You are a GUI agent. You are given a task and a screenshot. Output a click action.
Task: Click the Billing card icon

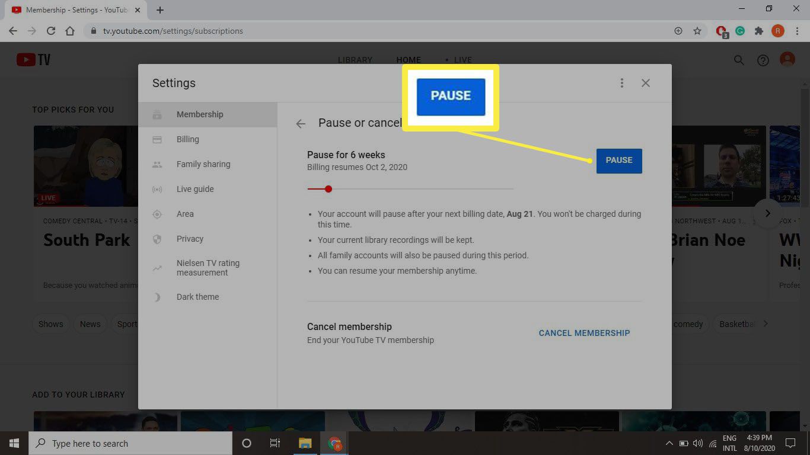(157, 139)
